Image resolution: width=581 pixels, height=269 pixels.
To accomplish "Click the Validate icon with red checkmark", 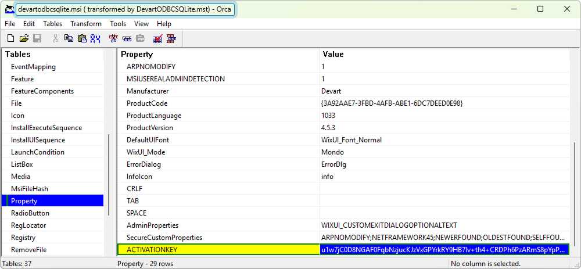I will pos(158,38).
